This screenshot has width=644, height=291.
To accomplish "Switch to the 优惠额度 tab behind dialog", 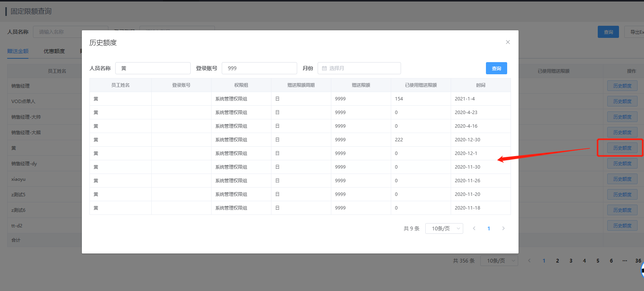I will point(54,51).
